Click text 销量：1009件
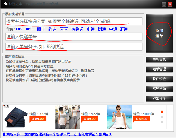This screenshot has width=176, height=138. [x=144, y=114]
